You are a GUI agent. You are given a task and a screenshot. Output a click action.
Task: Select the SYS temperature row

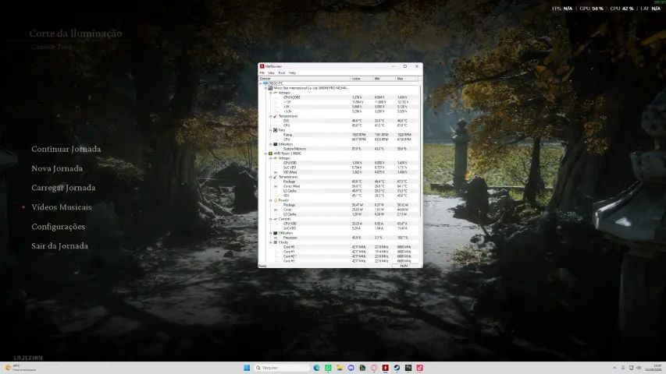coord(339,121)
